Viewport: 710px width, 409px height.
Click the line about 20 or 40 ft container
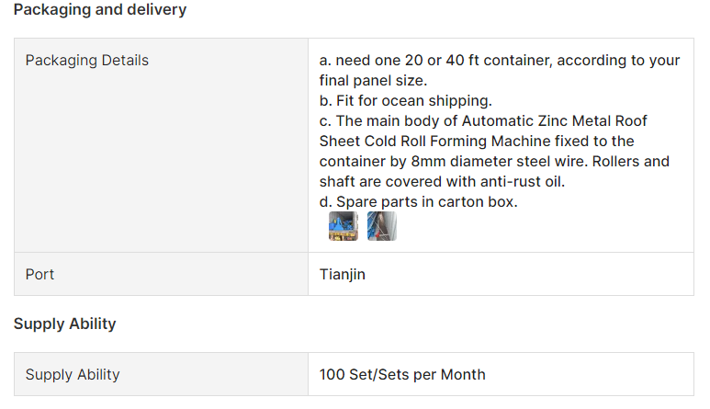(500, 61)
